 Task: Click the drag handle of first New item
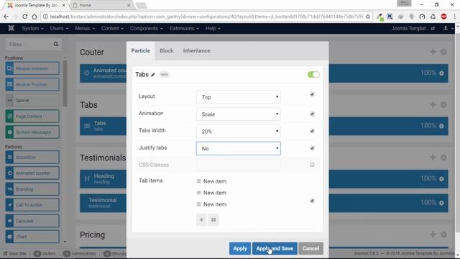(198, 181)
